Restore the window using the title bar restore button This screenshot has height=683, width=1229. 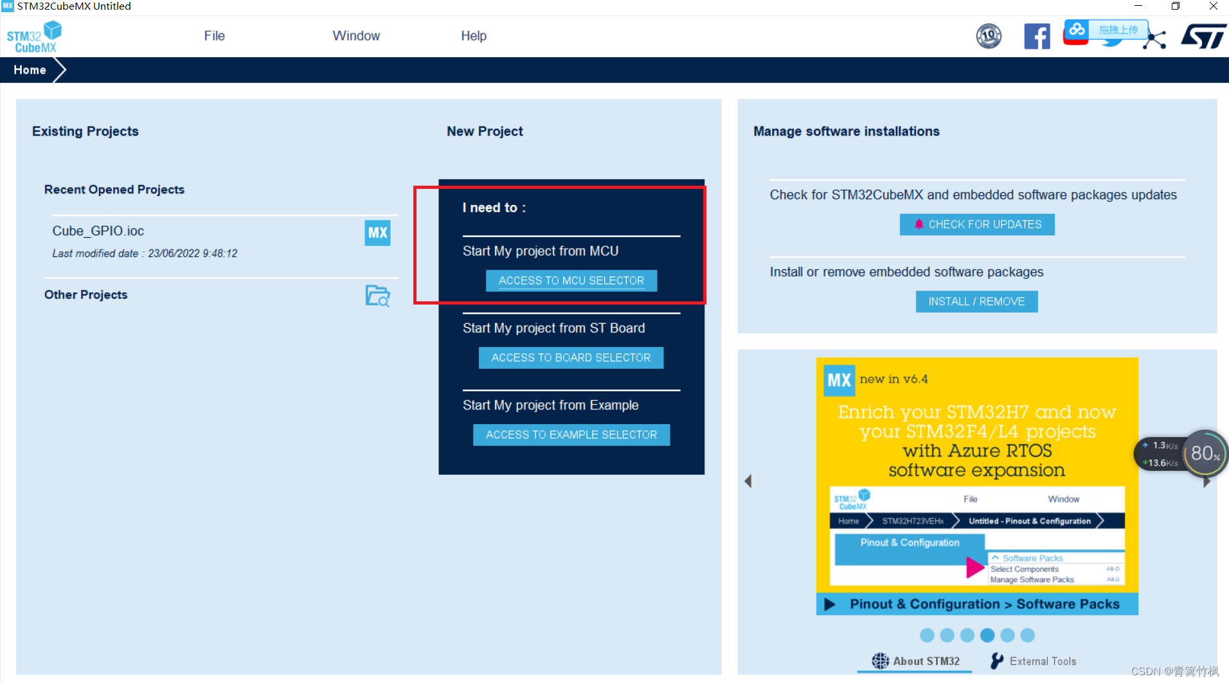(x=1176, y=6)
